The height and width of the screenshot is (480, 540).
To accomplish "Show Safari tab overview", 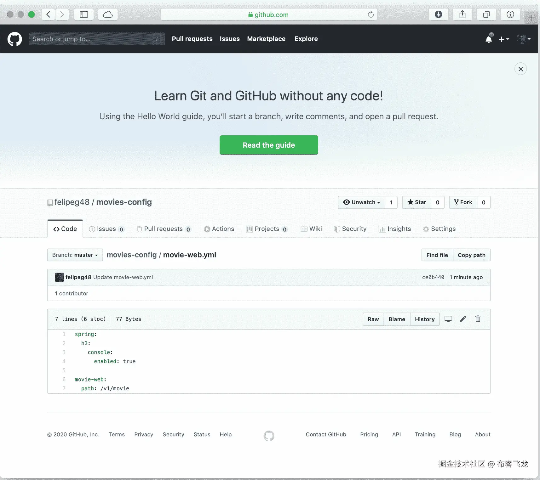I will point(486,14).
